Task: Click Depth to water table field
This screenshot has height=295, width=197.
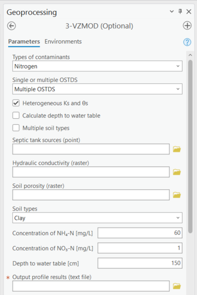Action: (x=140, y=263)
